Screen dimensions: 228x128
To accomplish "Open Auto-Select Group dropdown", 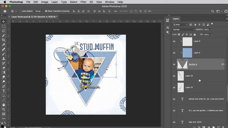I will (39, 11).
